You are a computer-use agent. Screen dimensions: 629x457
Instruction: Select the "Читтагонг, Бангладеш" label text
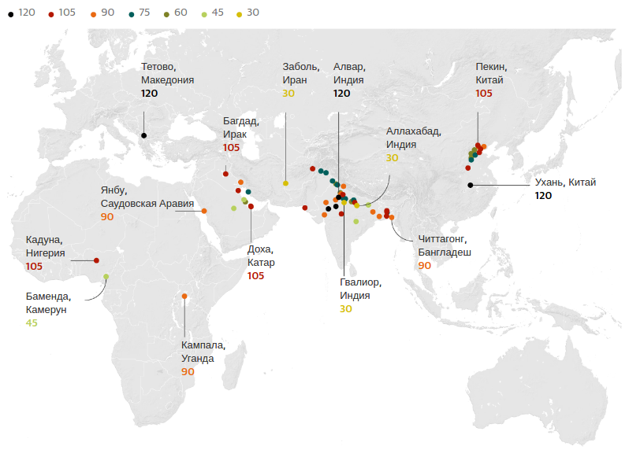(444, 245)
